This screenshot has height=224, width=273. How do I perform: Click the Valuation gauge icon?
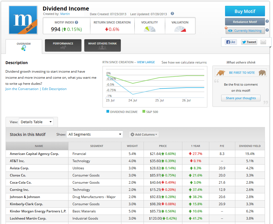180,29
